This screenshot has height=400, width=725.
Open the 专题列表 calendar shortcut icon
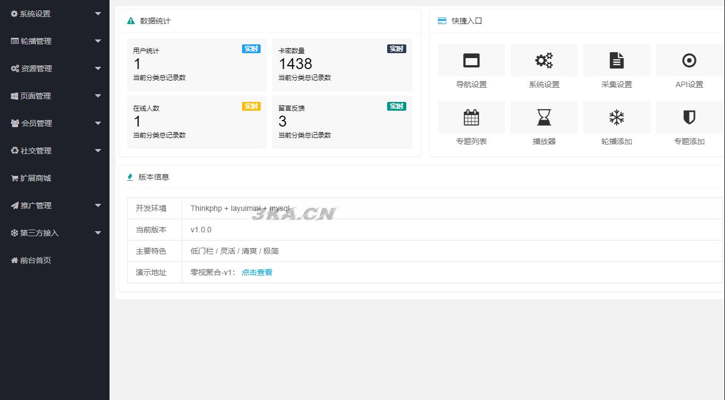coord(471,117)
